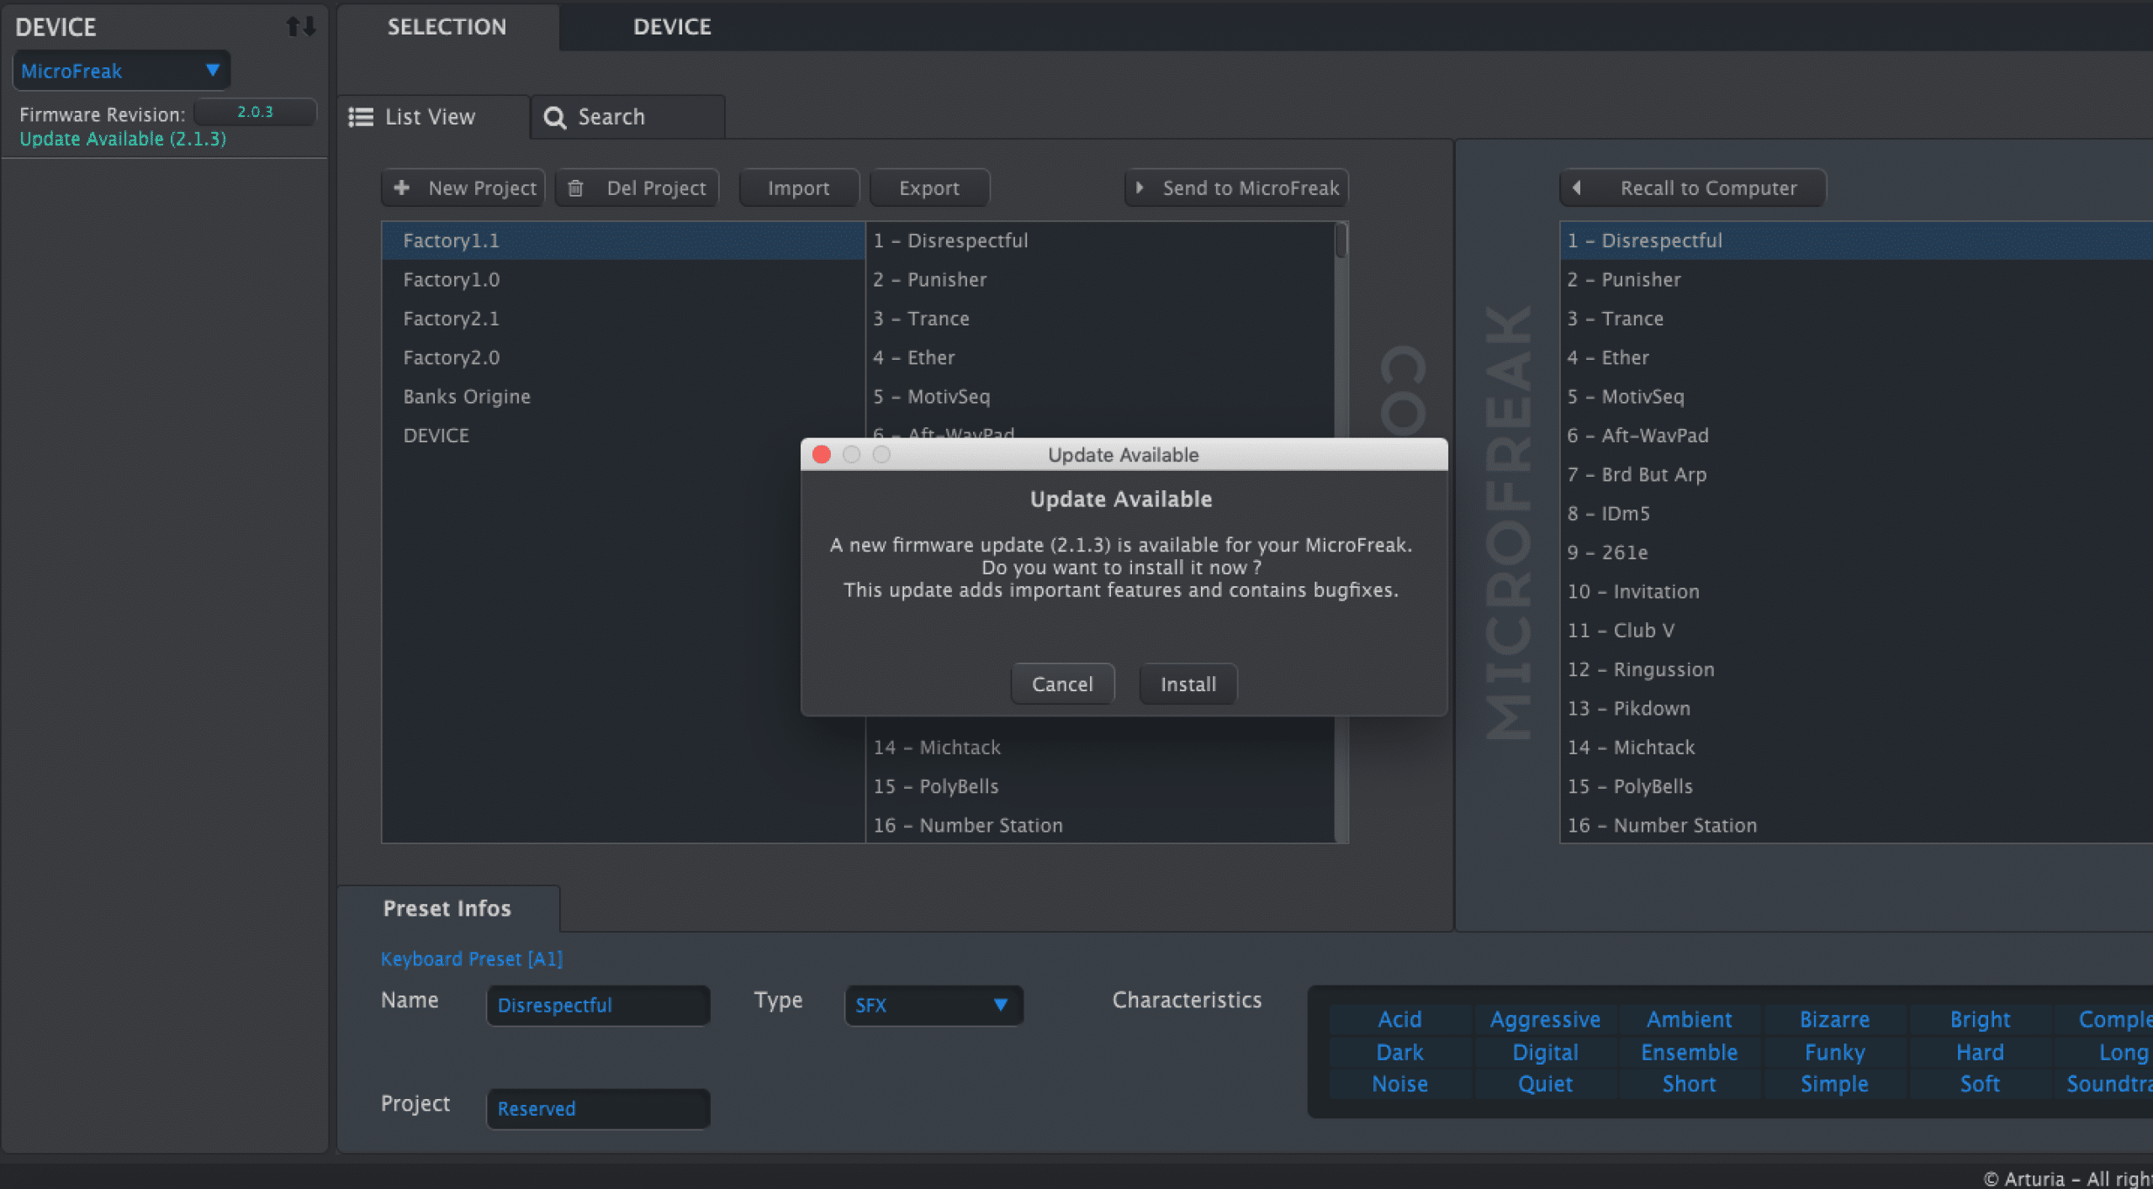This screenshot has height=1189, width=2153.
Task: Click the Recall to Computer arrow icon
Action: (1577, 188)
